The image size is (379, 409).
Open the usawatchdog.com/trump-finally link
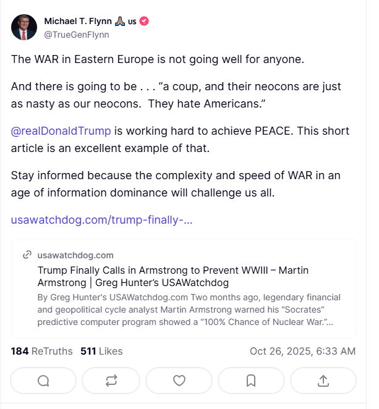pyautogui.click(x=102, y=220)
